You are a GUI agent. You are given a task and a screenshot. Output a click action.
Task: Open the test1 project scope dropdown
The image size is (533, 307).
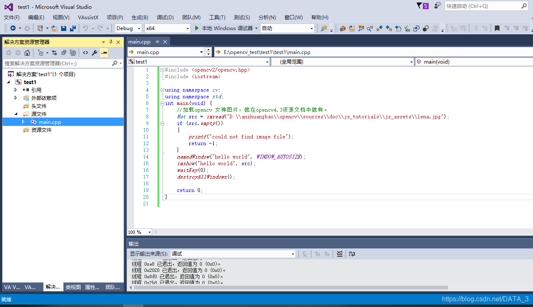click(198, 61)
